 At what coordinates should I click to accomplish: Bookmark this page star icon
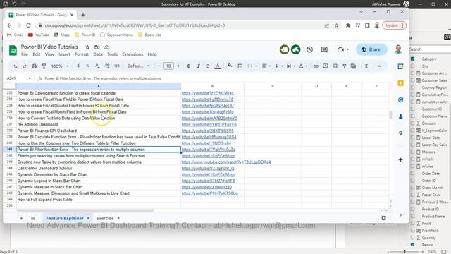coord(336,25)
